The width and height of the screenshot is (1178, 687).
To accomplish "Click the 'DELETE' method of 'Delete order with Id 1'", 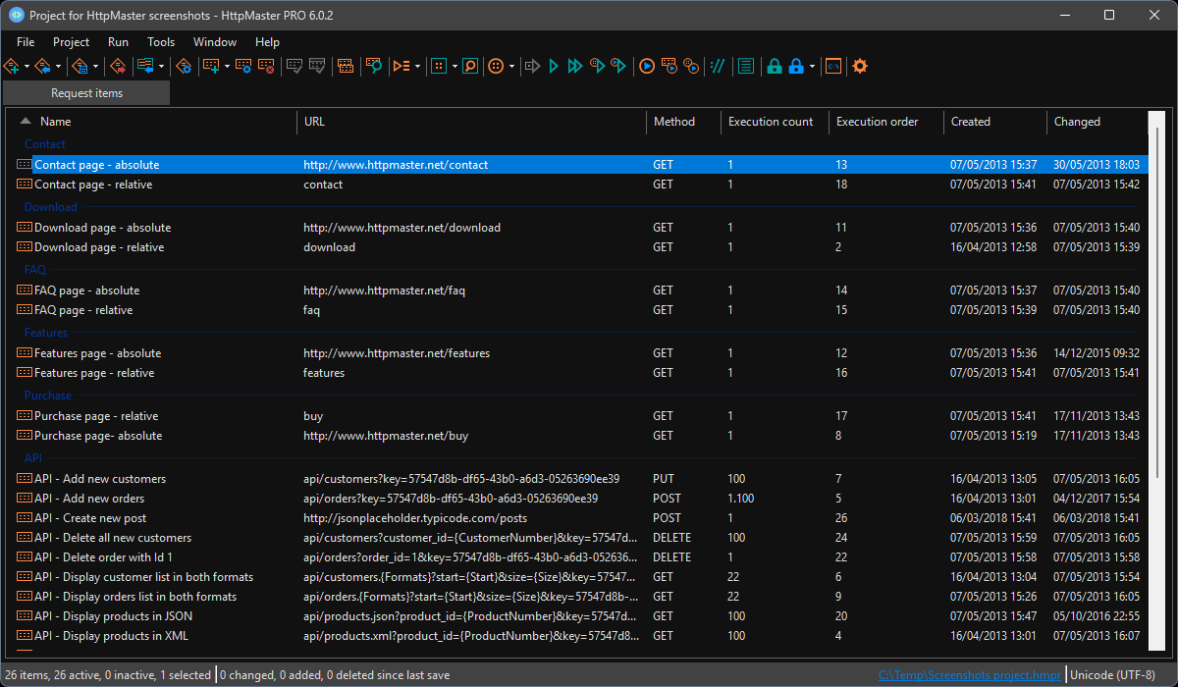I will [671, 557].
